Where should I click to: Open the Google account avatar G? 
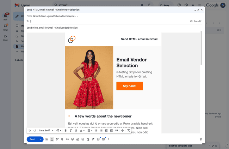coord(223,5)
